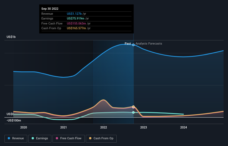Select the Cash From Op data point marker

click(133, 107)
